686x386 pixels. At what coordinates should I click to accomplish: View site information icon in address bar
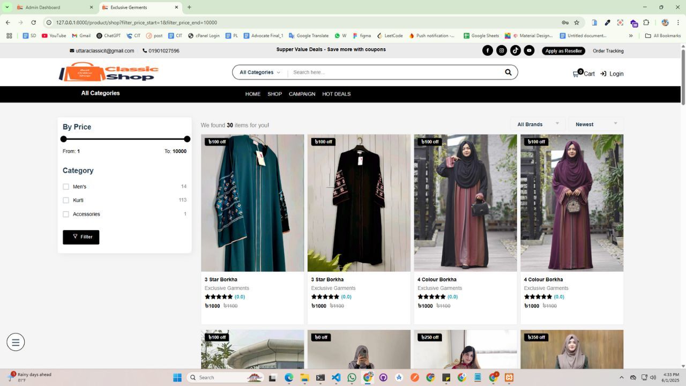[x=49, y=23]
